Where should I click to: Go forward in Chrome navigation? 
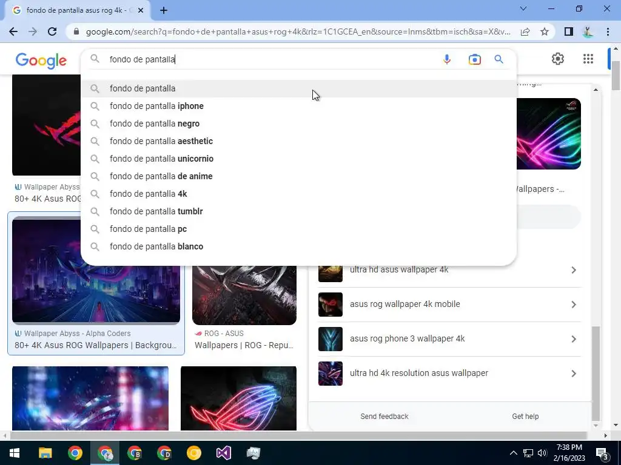coord(33,31)
